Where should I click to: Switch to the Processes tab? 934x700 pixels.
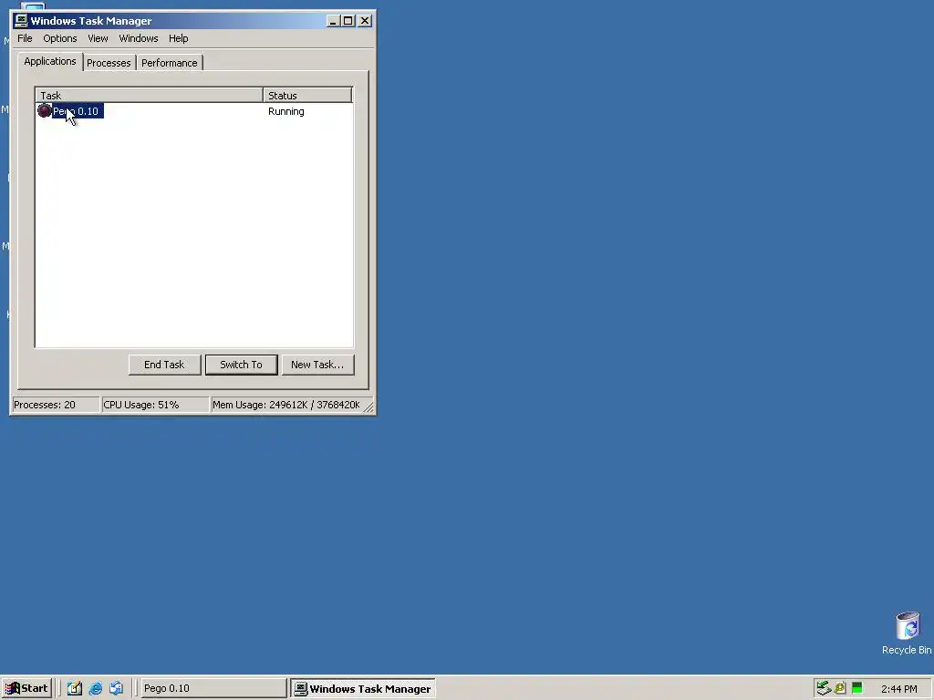(109, 63)
